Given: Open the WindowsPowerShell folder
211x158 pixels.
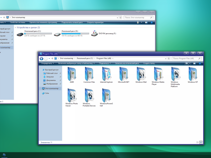Looking at the screenshot, I should tap(106, 97).
